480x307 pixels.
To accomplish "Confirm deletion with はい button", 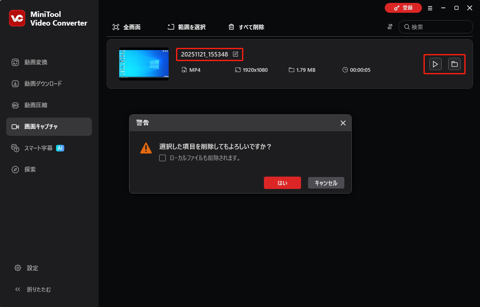I will [282, 183].
